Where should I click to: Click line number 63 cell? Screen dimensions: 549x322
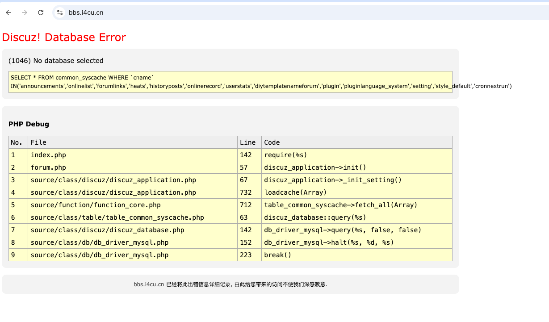[x=249, y=217]
